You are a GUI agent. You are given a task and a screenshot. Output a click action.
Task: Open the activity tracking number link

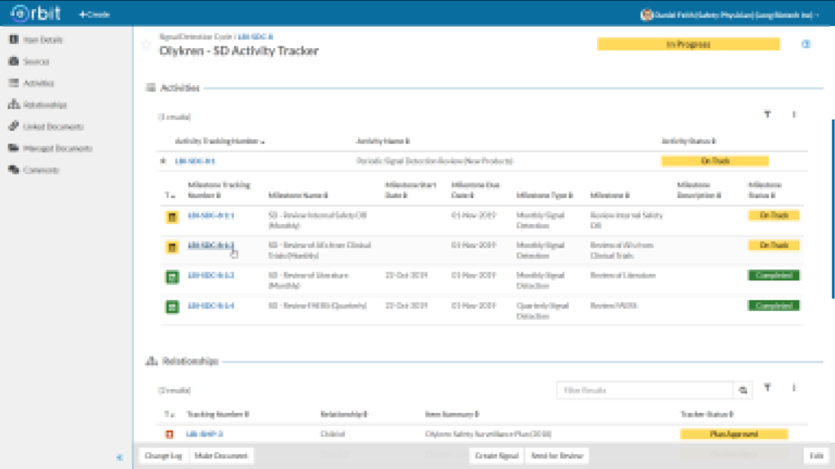tap(195, 160)
